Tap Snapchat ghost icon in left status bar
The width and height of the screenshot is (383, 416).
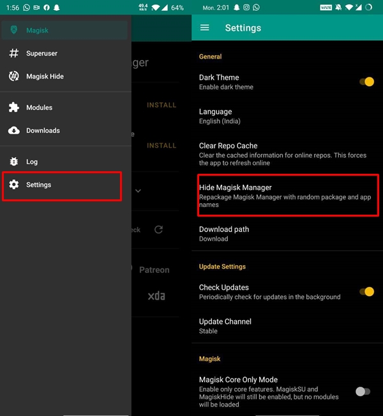pyautogui.click(x=56, y=8)
